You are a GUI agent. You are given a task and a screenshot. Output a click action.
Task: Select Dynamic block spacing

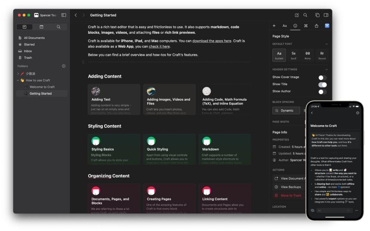pyautogui.click(x=286, y=111)
